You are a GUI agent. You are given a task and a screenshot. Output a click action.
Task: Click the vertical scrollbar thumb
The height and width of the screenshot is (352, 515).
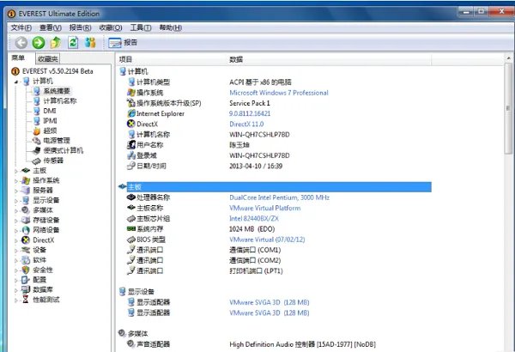click(508, 108)
